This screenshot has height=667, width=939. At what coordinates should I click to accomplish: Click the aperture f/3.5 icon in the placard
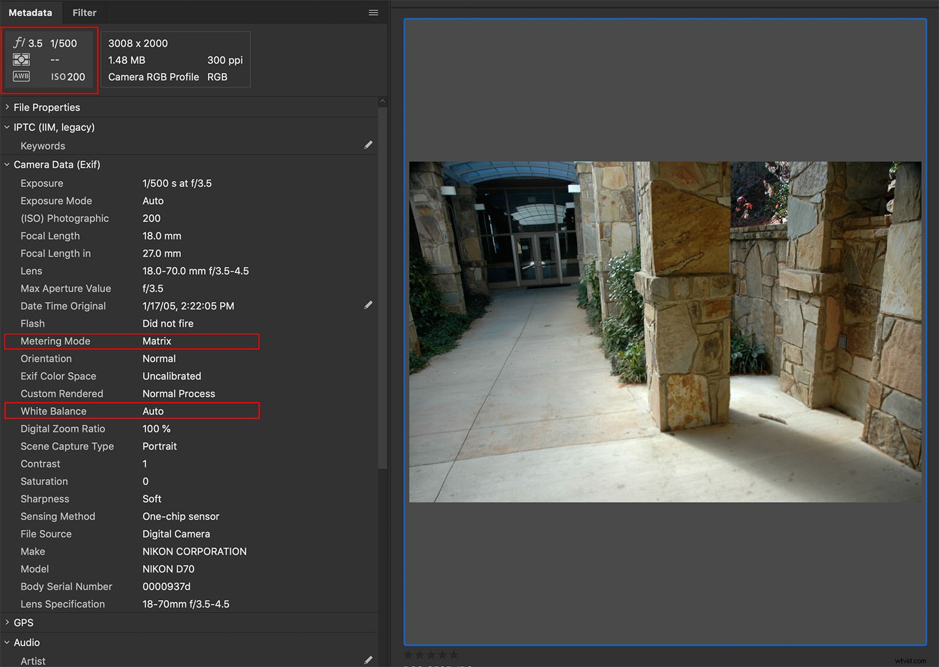coord(19,43)
